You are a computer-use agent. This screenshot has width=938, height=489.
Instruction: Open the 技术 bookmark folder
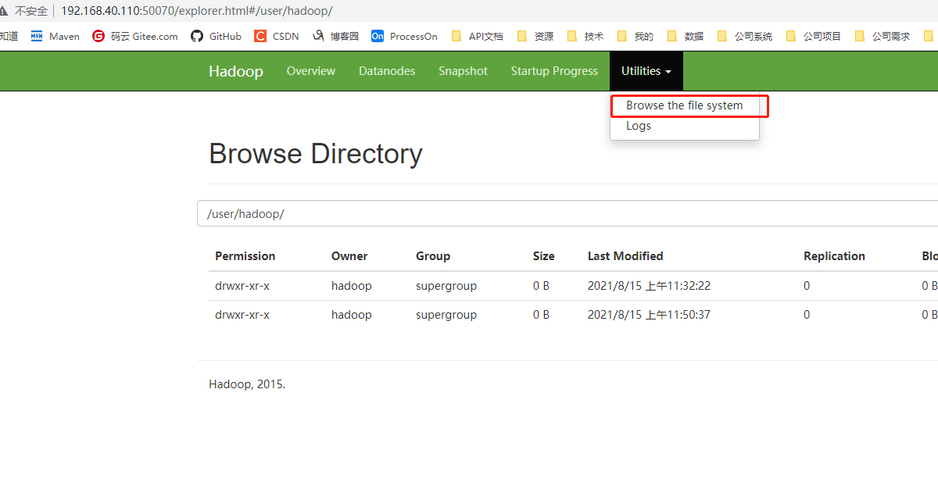pyautogui.click(x=585, y=36)
